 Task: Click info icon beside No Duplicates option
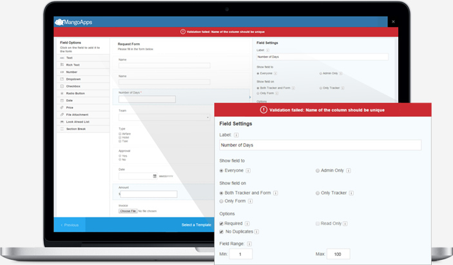pyautogui.click(x=256, y=231)
